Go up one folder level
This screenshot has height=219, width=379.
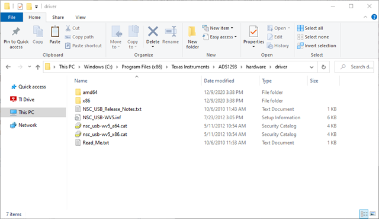point(38,67)
